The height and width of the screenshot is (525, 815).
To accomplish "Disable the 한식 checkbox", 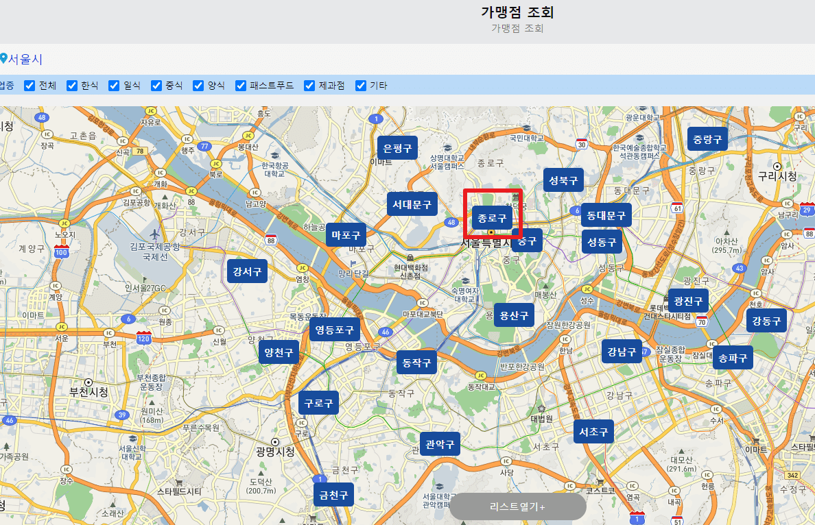I will pyautogui.click(x=71, y=85).
